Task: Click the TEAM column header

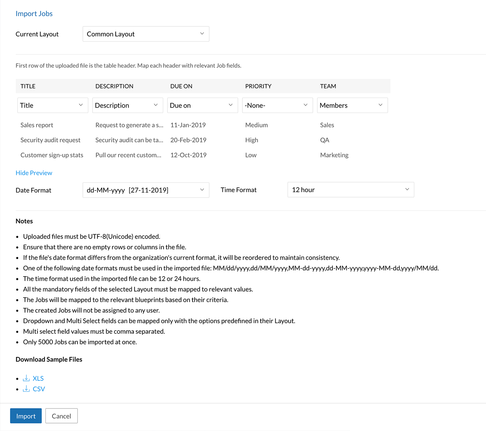Action: [328, 86]
